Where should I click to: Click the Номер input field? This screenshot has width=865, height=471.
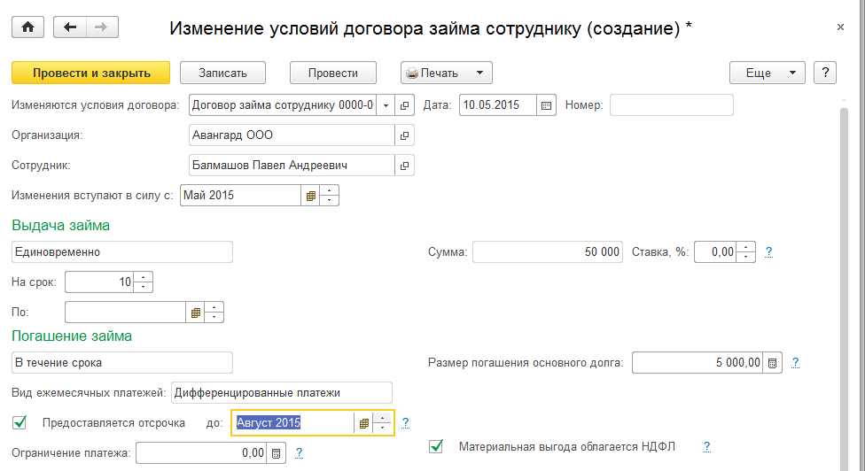pyautogui.click(x=671, y=105)
